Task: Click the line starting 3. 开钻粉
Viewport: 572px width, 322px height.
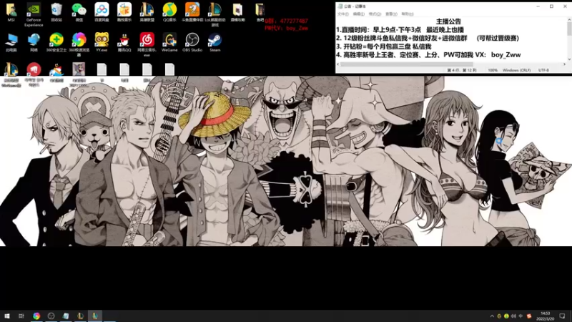Action: coord(384,47)
